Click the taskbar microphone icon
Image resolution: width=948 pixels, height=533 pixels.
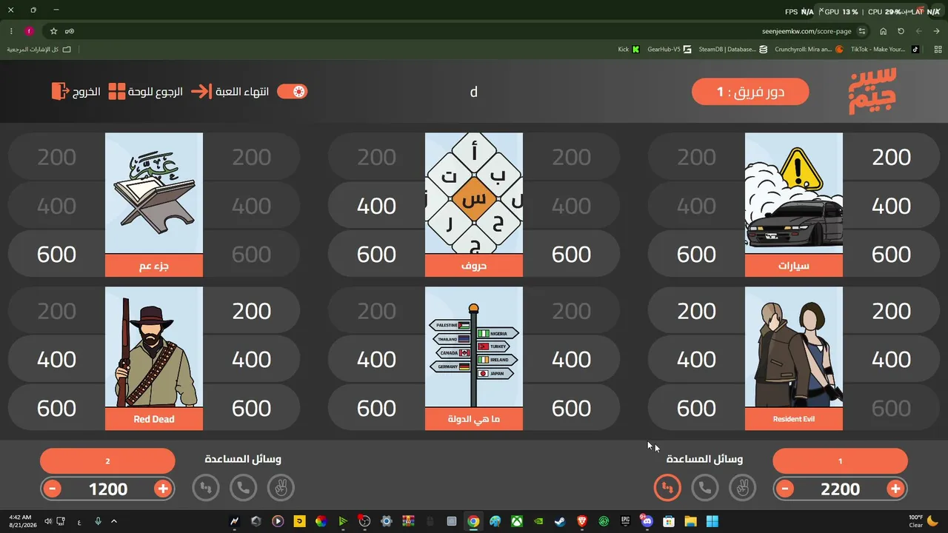pos(98,521)
